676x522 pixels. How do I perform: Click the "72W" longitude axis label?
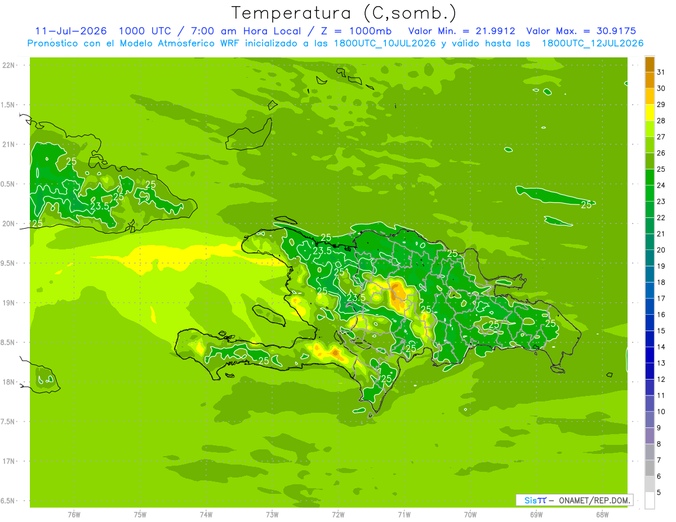coord(338,515)
